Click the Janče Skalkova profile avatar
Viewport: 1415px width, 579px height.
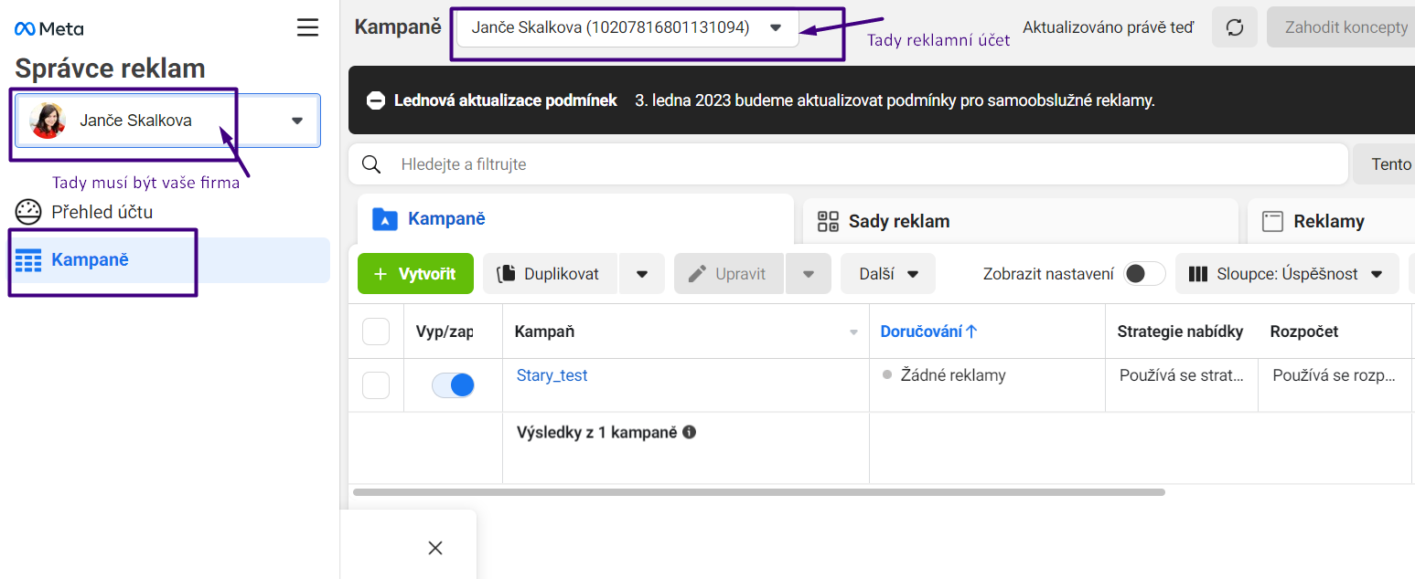click(x=48, y=121)
